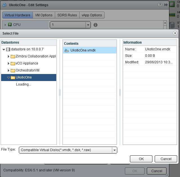
Task: Click the info icon beside CPU dropdown
Action: 95,25
